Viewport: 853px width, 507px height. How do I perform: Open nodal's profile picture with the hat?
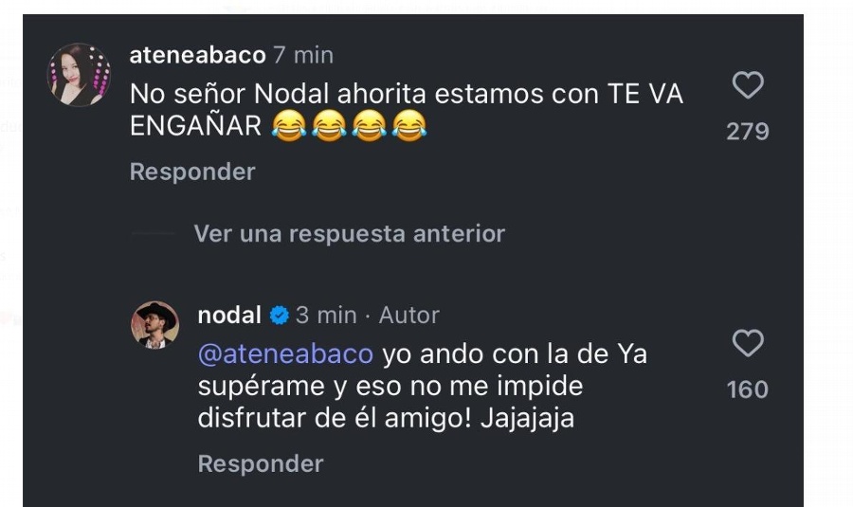pyautogui.click(x=155, y=325)
